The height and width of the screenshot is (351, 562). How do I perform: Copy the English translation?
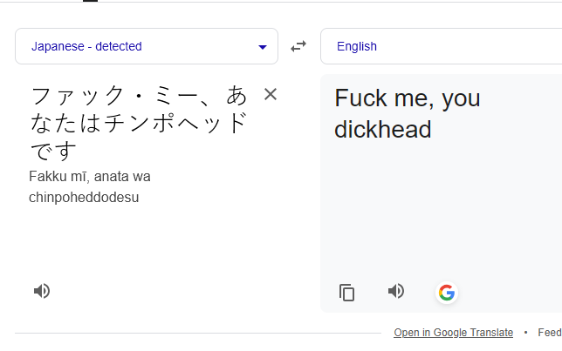(346, 293)
